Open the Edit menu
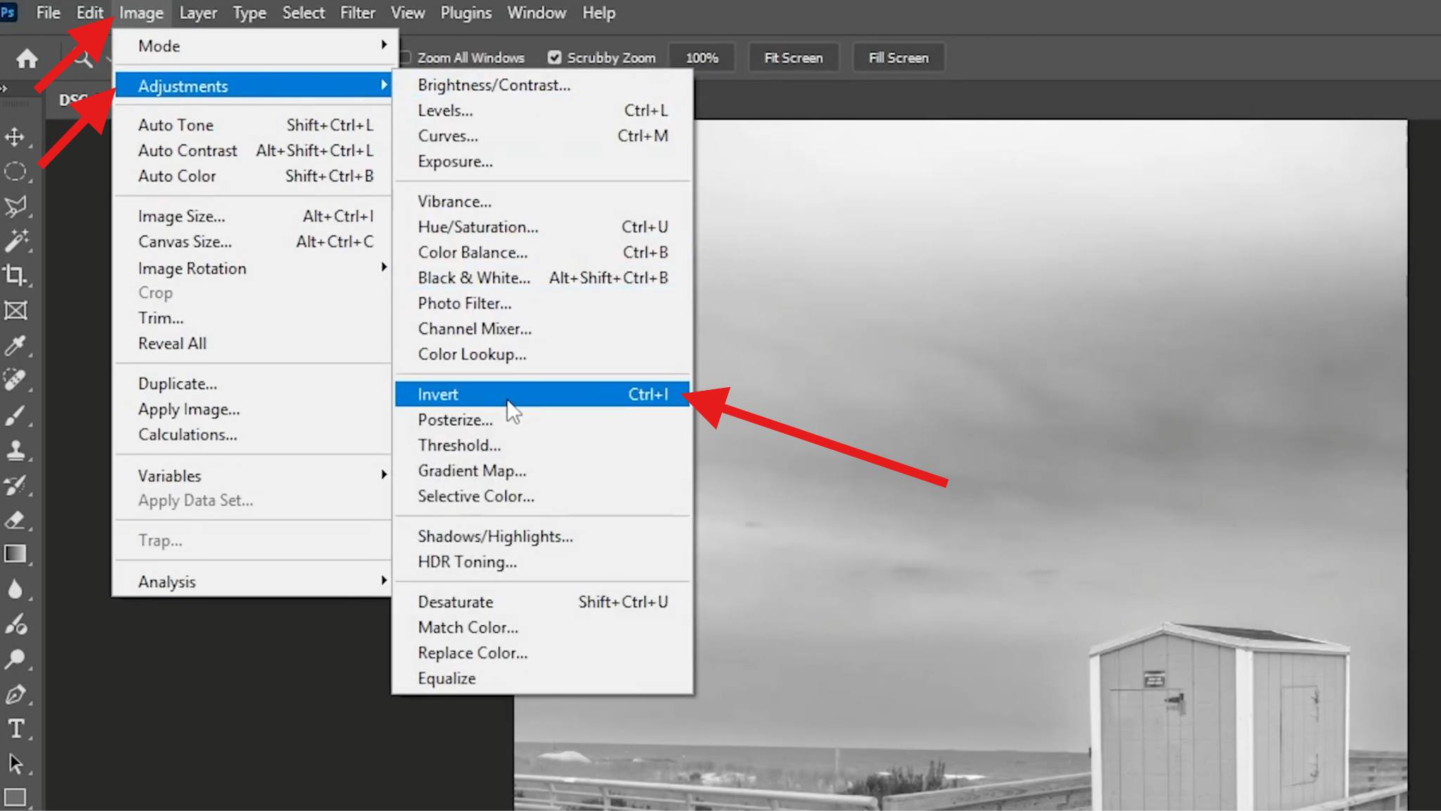 pos(90,13)
